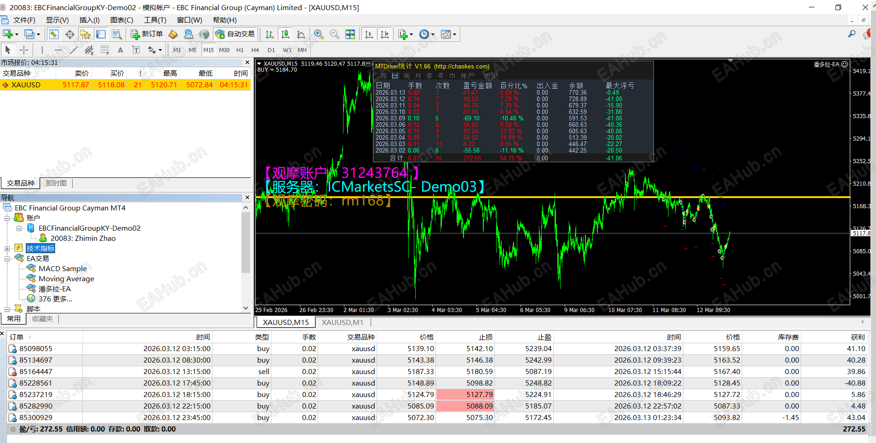
Task: Switch chart timeframe to M5
Action: pos(193,50)
